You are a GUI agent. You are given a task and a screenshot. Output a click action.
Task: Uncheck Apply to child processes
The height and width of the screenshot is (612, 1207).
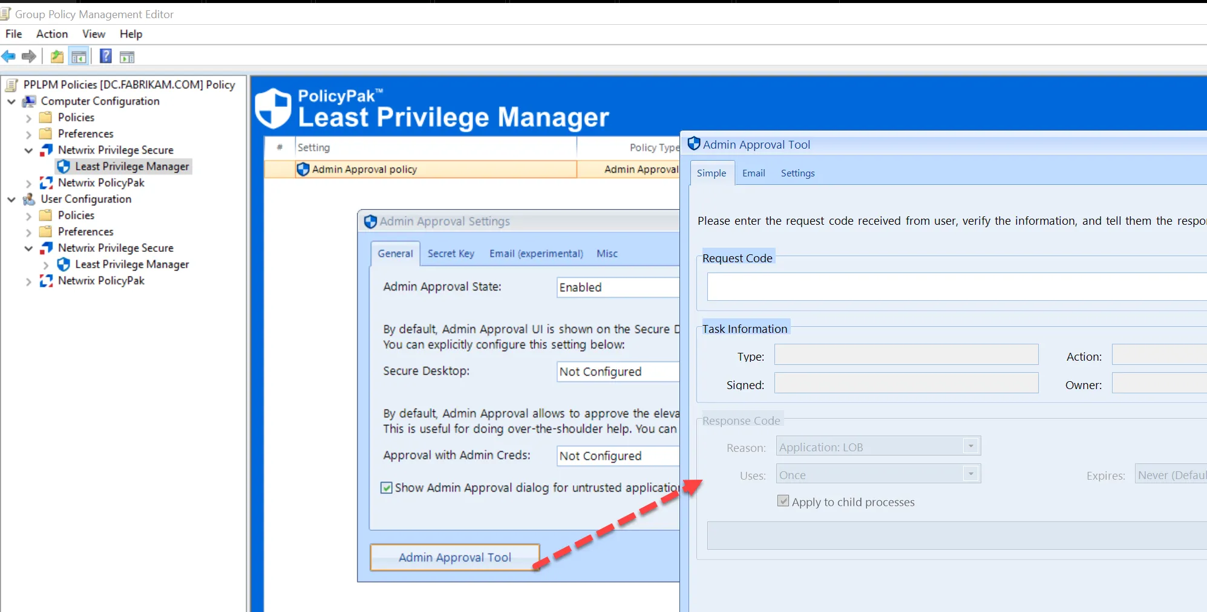pos(783,501)
